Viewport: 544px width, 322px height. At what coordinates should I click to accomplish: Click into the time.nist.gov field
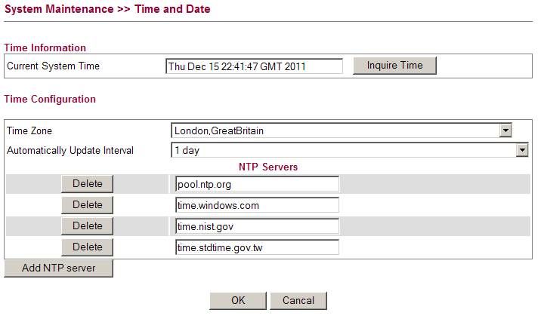256,226
